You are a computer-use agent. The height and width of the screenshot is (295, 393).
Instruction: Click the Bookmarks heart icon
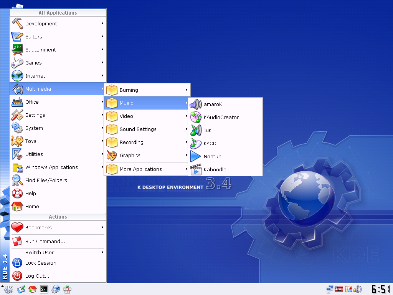click(x=17, y=227)
